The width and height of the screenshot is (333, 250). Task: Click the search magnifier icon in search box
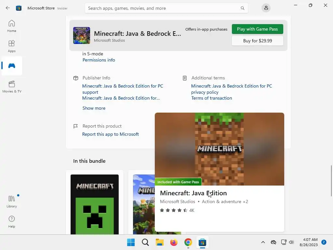(242, 8)
